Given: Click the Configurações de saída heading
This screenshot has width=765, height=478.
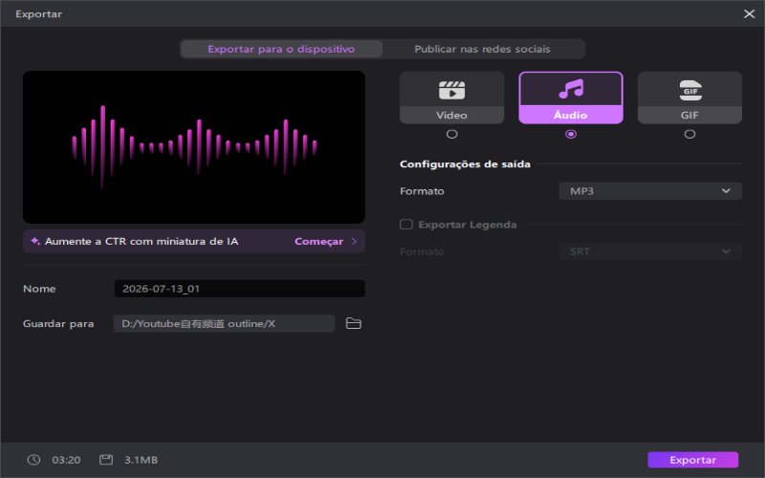Looking at the screenshot, I should point(465,163).
